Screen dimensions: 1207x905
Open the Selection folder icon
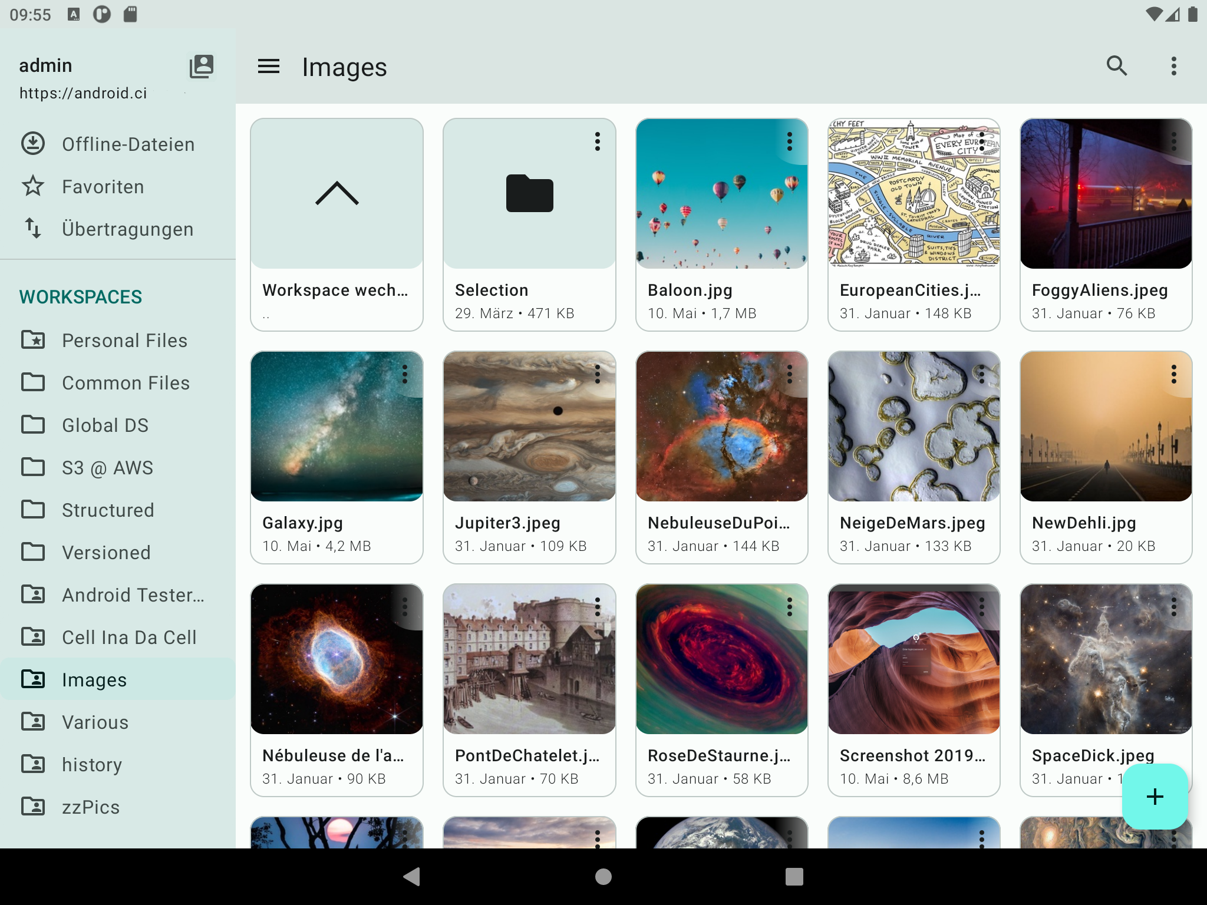pyautogui.click(x=529, y=193)
